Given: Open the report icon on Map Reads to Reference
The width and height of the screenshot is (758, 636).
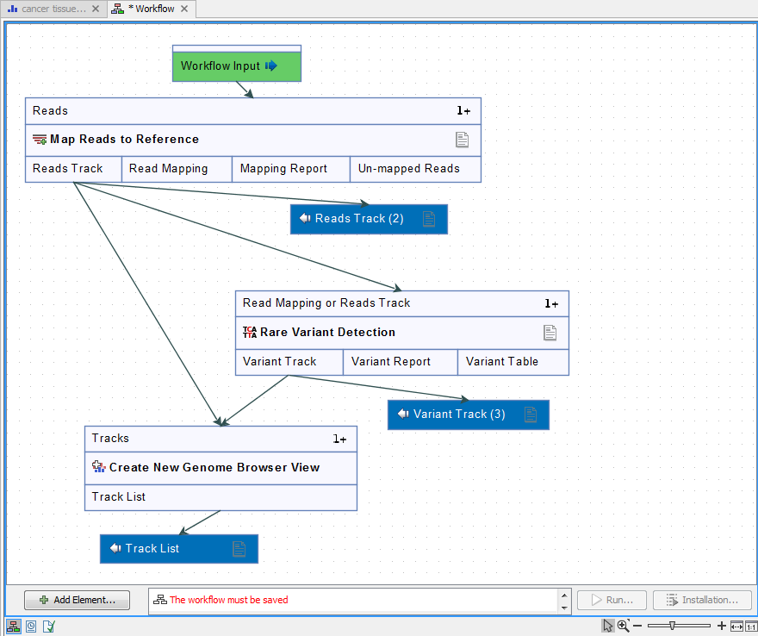Looking at the screenshot, I should click(462, 139).
